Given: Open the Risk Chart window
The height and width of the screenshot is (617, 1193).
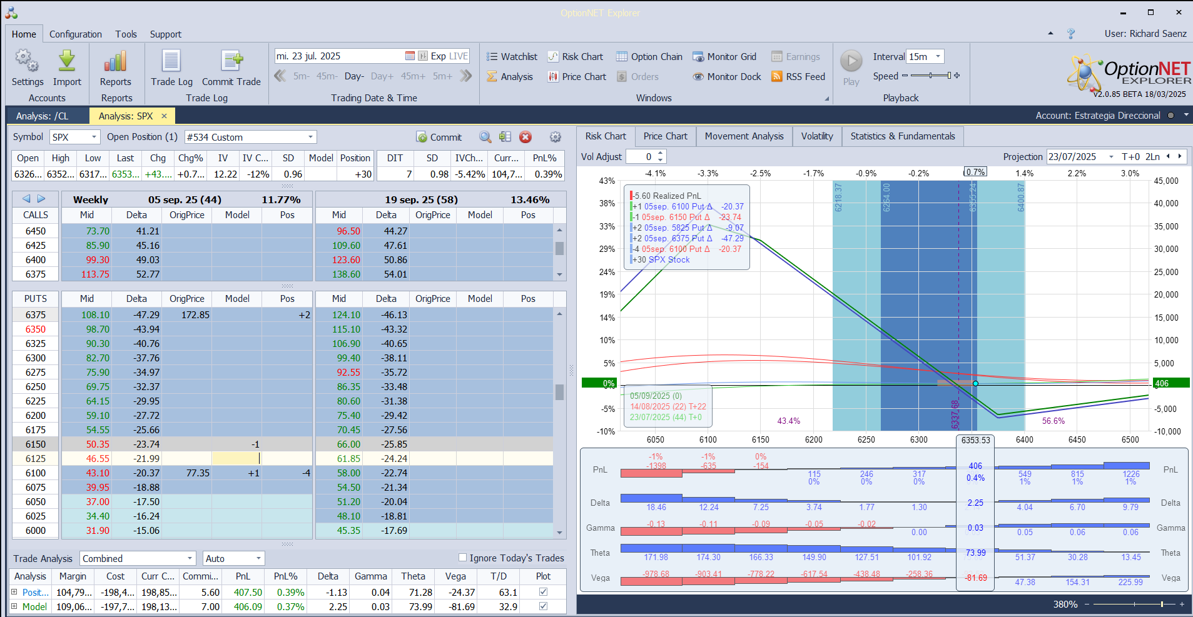Looking at the screenshot, I should 575,57.
